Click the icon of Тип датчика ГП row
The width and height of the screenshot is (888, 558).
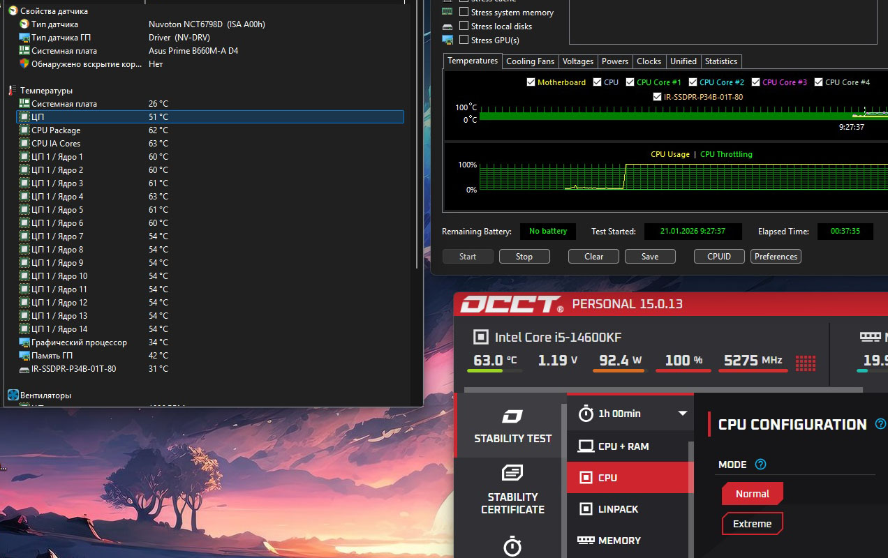point(24,38)
